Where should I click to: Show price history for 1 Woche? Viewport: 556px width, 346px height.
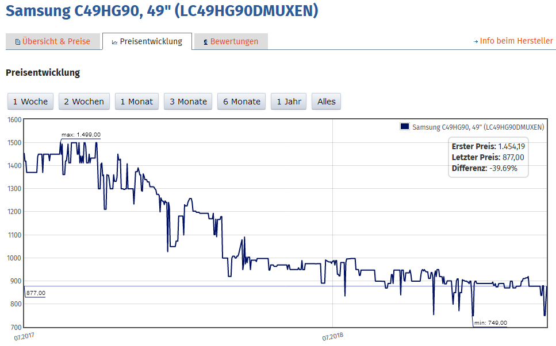pos(30,102)
